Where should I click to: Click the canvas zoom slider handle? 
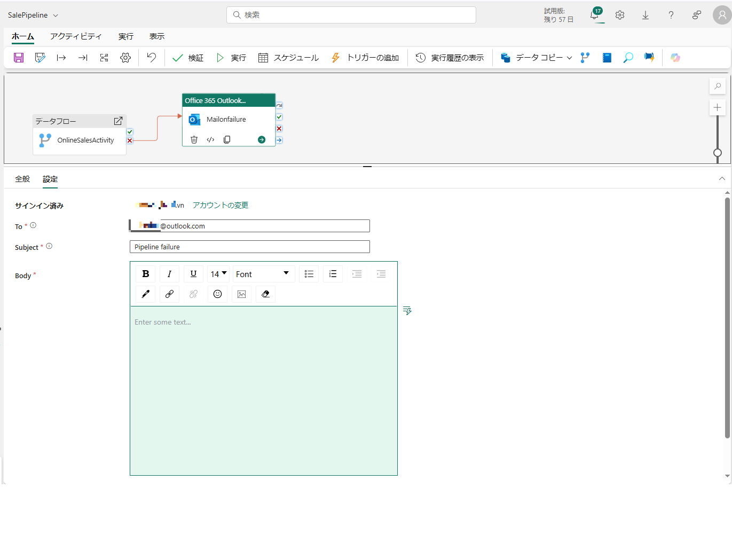coord(718,153)
